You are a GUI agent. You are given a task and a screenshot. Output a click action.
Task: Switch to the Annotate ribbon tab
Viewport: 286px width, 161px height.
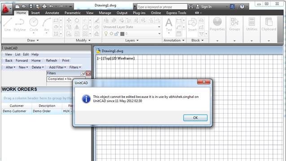pyautogui.click(x=52, y=13)
